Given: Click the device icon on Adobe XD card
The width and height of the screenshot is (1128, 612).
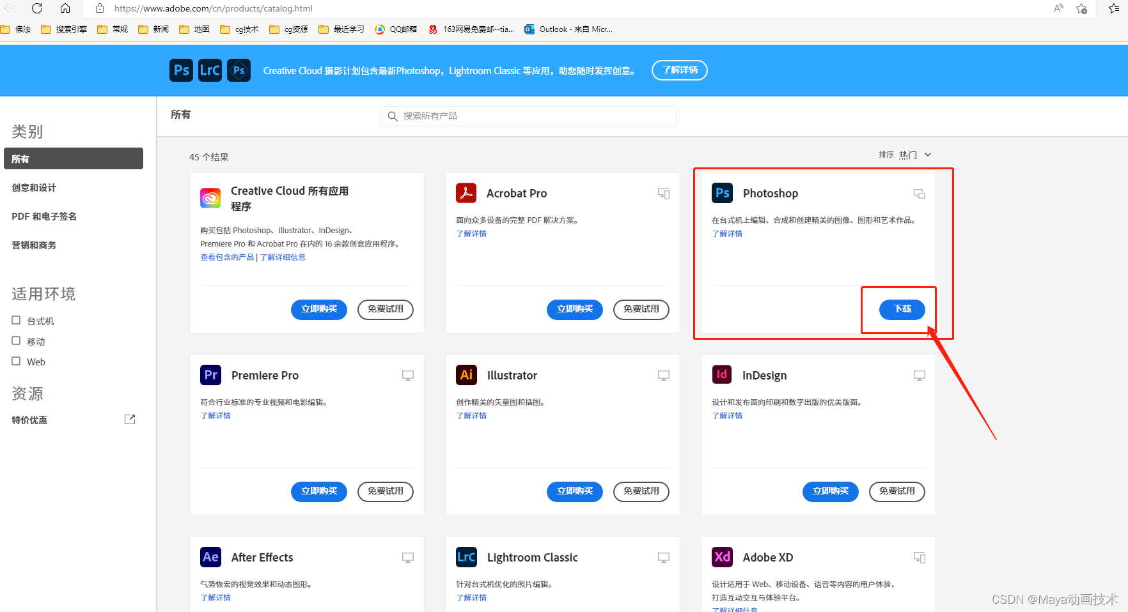Looking at the screenshot, I should click(920, 558).
